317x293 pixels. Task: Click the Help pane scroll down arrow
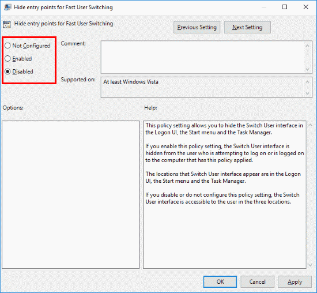point(310,265)
